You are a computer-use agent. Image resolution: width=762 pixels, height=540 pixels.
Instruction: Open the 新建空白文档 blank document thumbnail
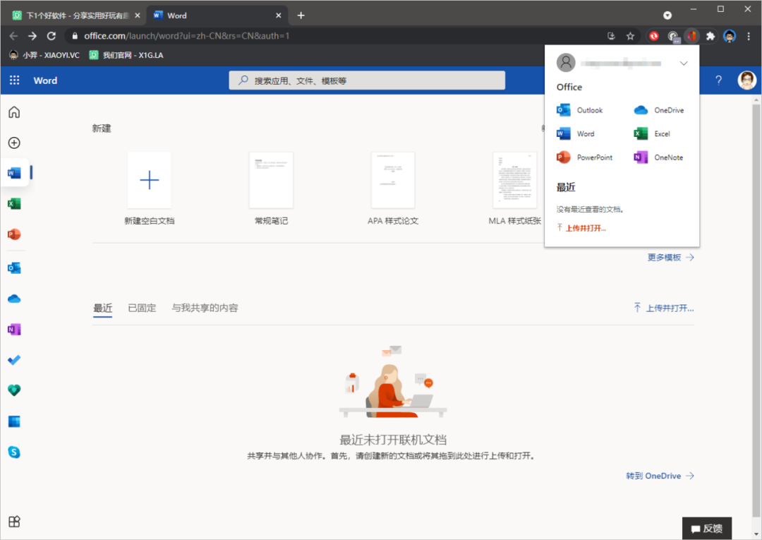point(149,180)
